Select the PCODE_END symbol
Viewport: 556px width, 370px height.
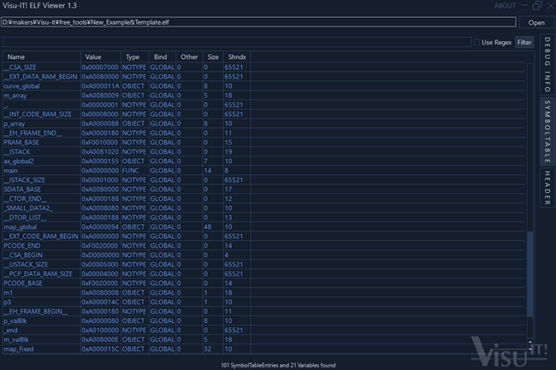pos(263,245)
